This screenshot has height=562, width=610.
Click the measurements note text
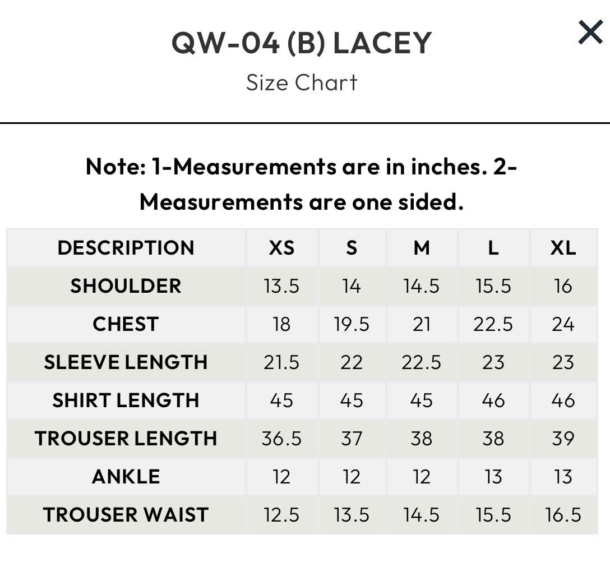click(x=302, y=184)
